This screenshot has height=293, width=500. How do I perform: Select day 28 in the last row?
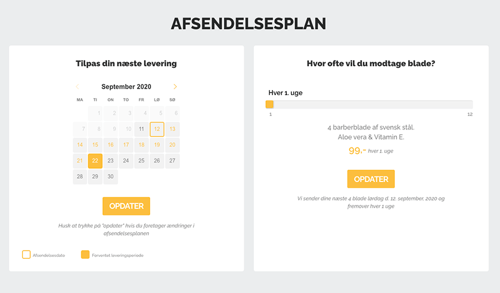tap(80, 177)
